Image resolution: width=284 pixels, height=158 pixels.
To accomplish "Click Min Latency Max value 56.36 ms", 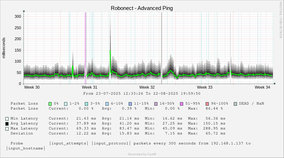I will 215,118.
